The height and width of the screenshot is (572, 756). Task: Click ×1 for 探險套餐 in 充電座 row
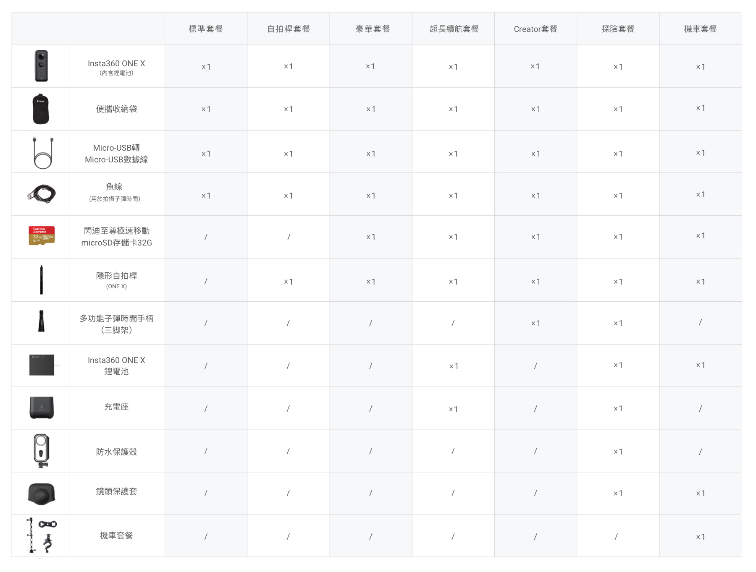point(618,408)
